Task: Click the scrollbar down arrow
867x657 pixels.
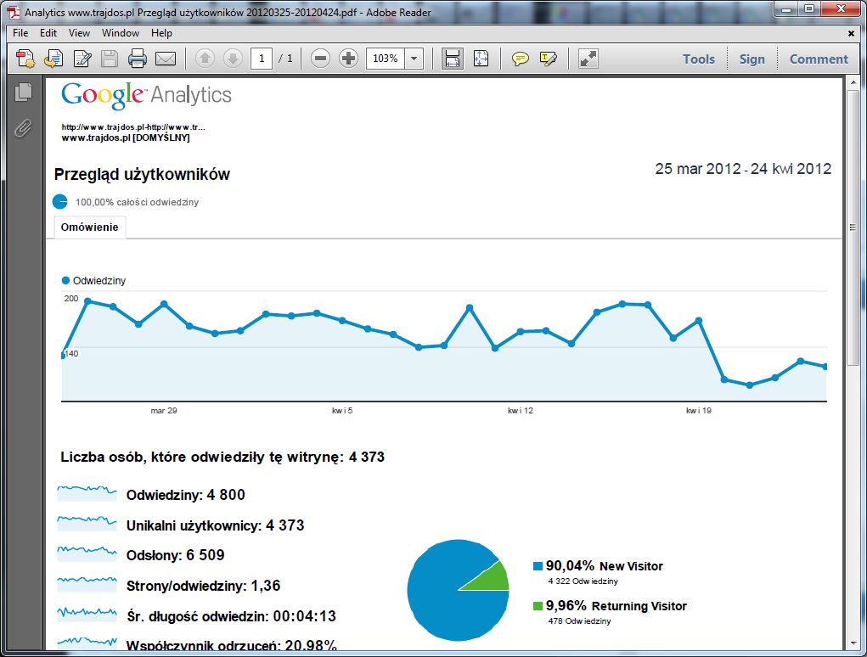Action: click(853, 644)
